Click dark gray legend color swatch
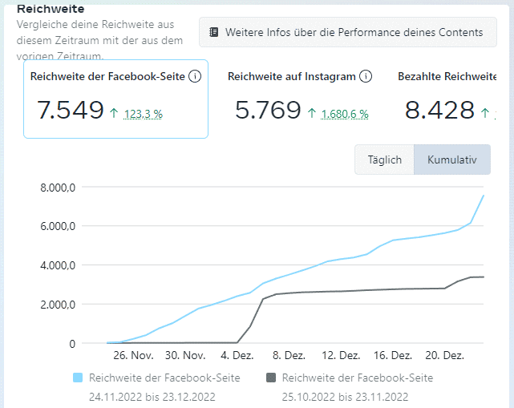The width and height of the screenshot is (514, 408). point(271,378)
